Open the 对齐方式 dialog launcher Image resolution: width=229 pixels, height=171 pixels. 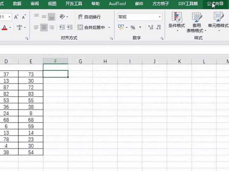pos(111,38)
